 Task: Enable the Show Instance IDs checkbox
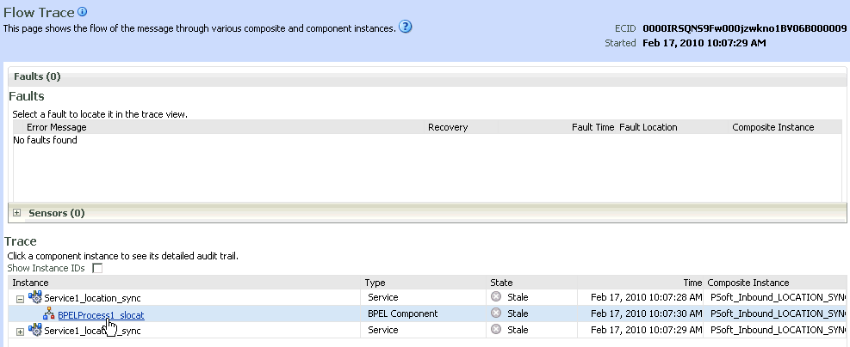pyautogui.click(x=97, y=268)
